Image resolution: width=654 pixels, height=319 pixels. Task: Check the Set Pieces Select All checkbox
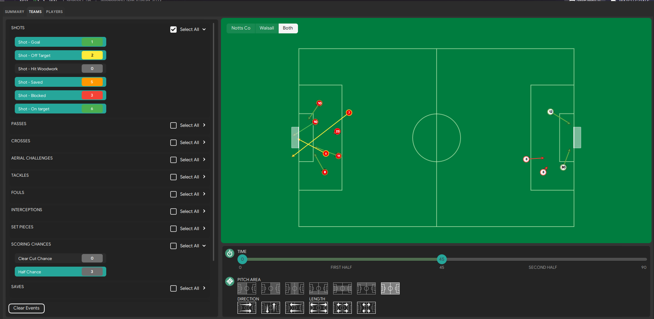tap(173, 229)
